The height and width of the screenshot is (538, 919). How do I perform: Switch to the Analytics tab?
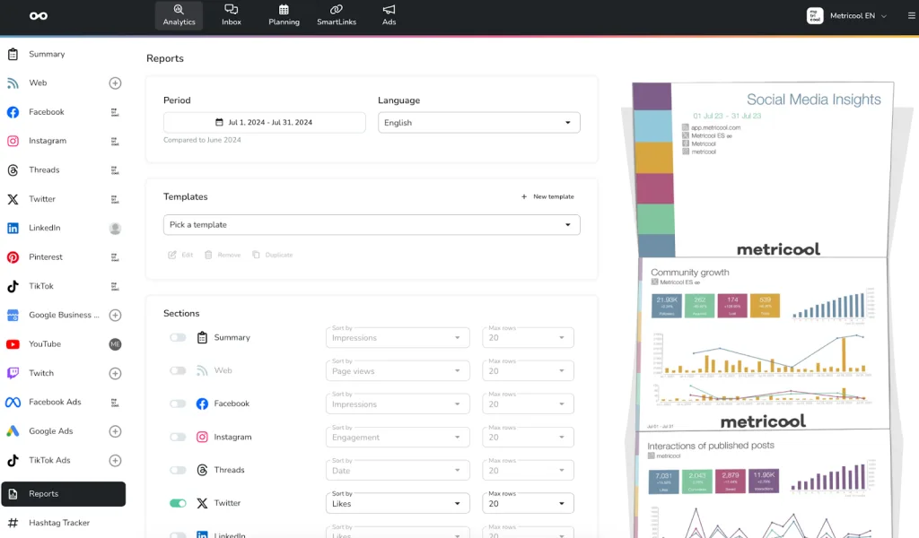click(179, 15)
